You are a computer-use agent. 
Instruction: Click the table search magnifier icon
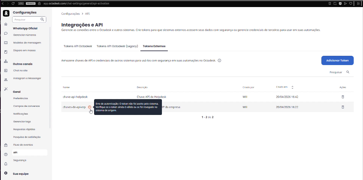[348, 72]
